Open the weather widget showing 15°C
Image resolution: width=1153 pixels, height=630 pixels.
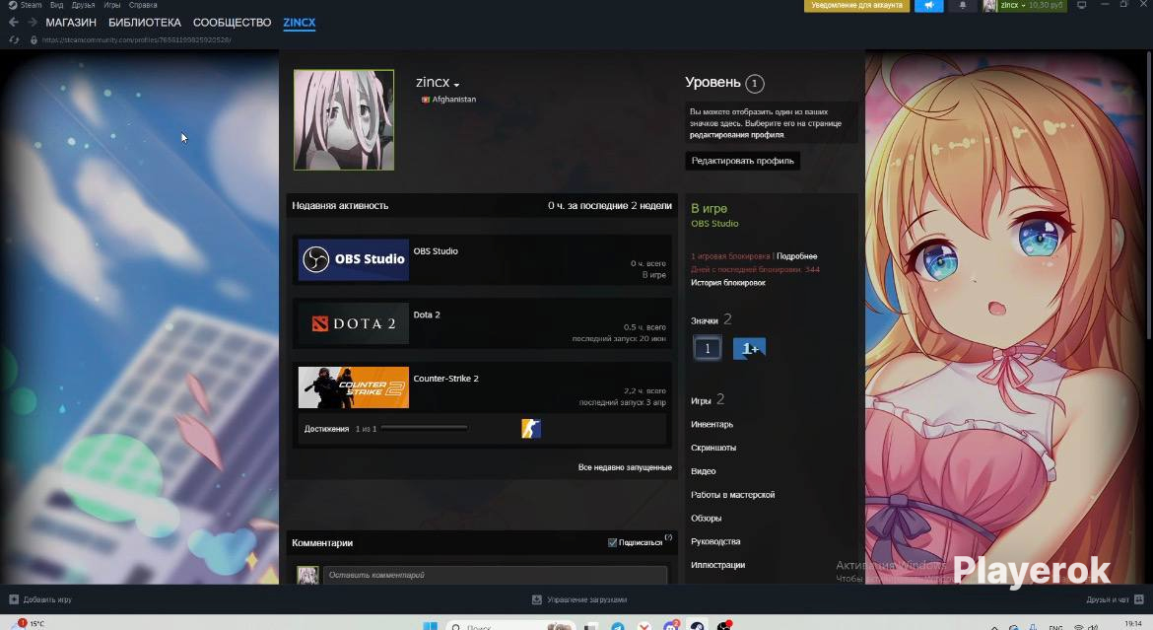[x=28, y=623]
